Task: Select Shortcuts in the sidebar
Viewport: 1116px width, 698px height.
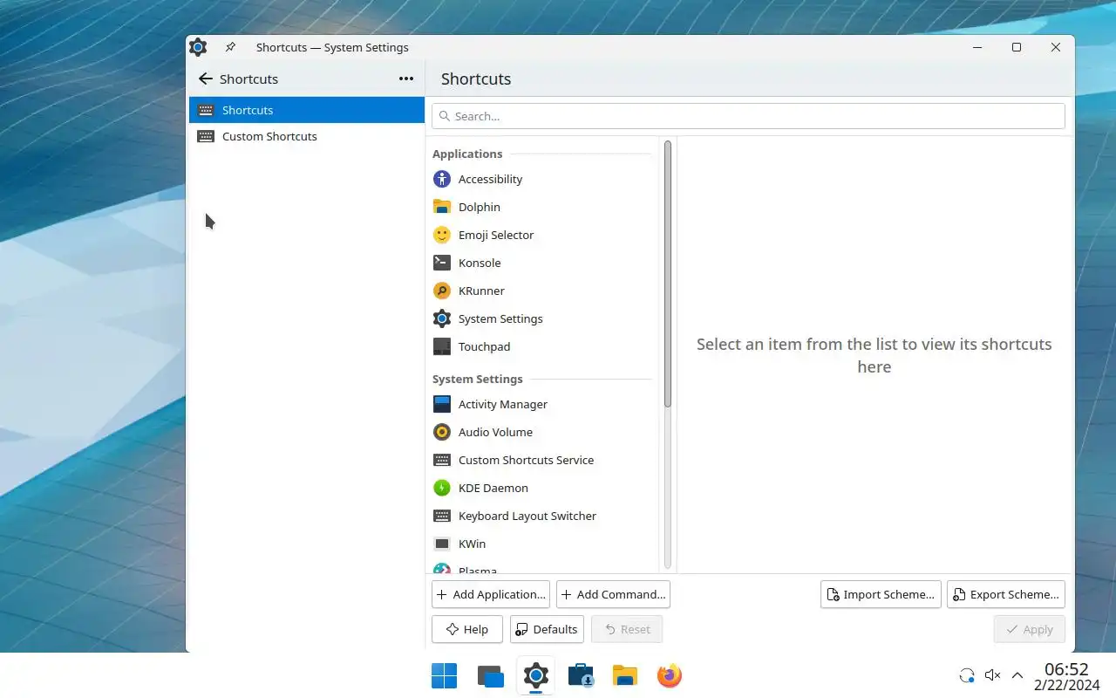Action: [307, 110]
